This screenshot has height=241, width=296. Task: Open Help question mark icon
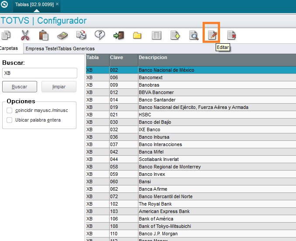[x=100, y=35]
